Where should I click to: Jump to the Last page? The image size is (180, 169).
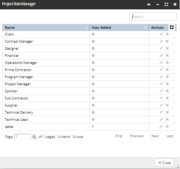pyautogui.click(x=170, y=136)
